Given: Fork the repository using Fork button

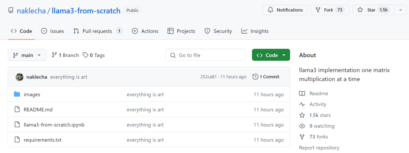Looking at the screenshot, I should coord(330,10).
